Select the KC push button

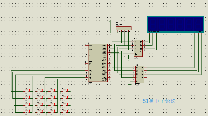pos(26,112)
